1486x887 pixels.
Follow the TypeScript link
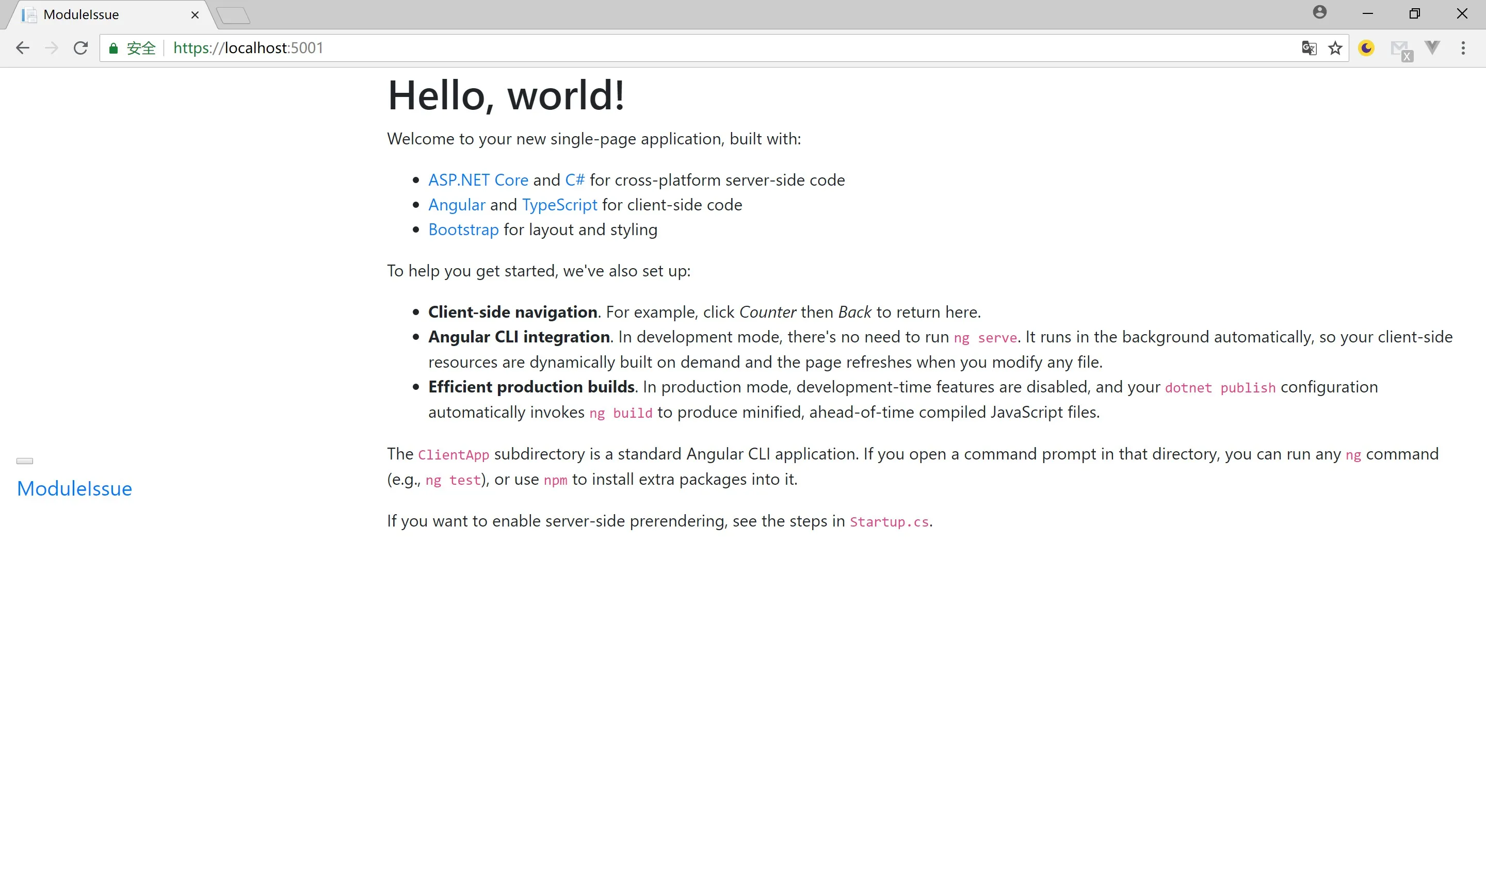[559, 205]
